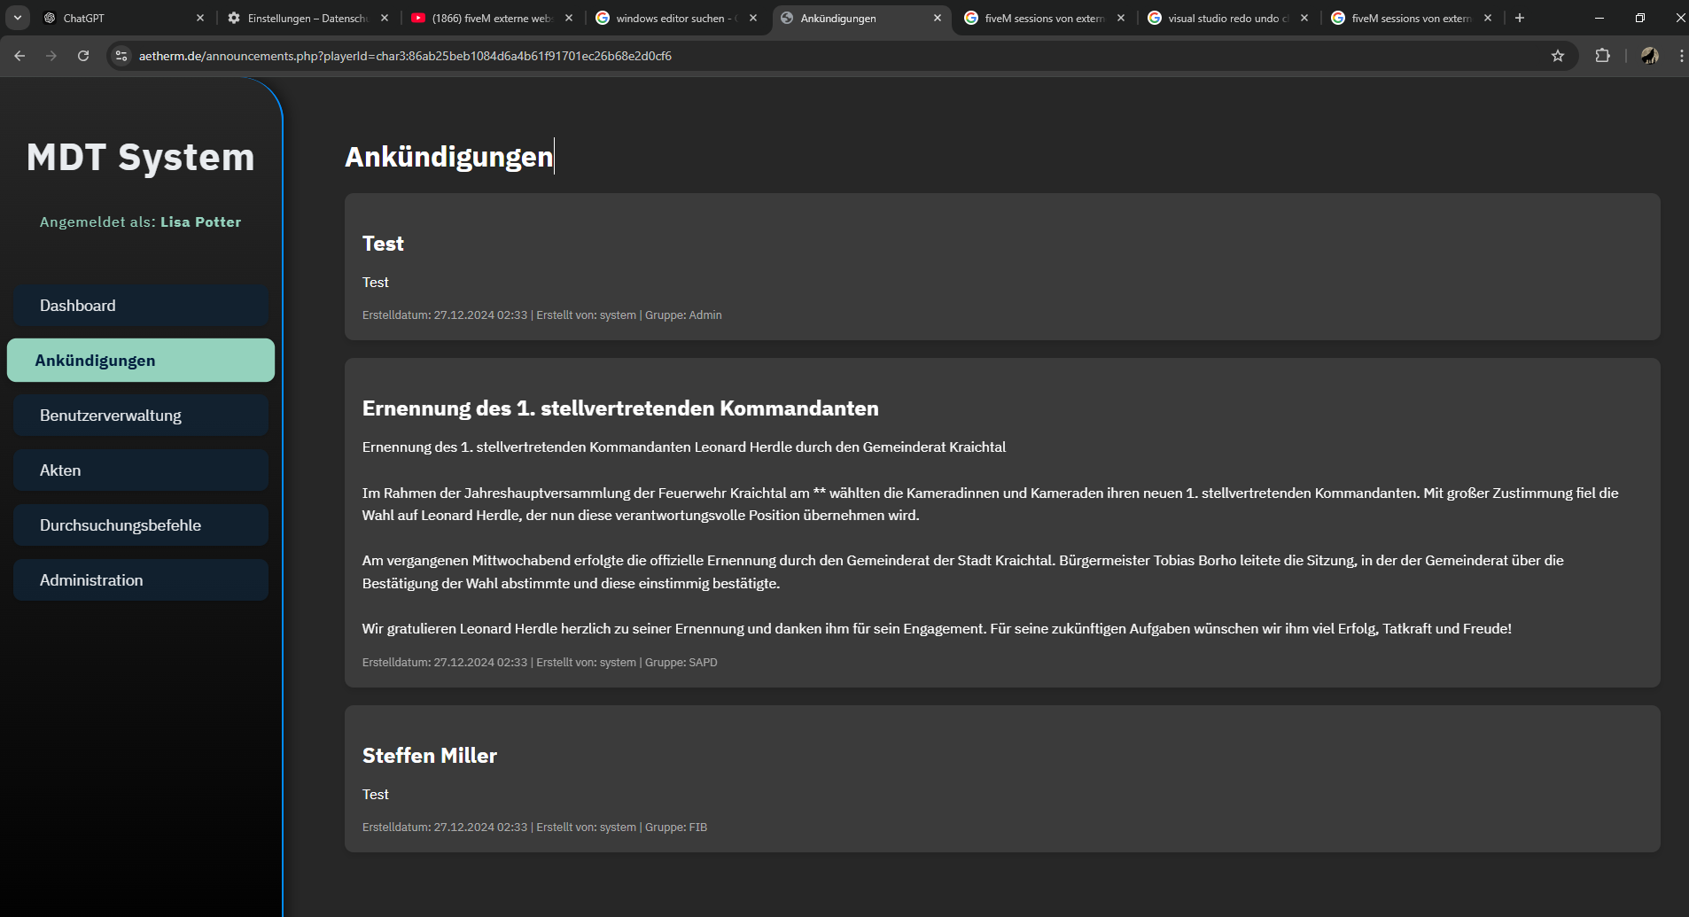The image size is (1689, 917).
Task: Open a new tab with plus icon
Action: 1520,18
